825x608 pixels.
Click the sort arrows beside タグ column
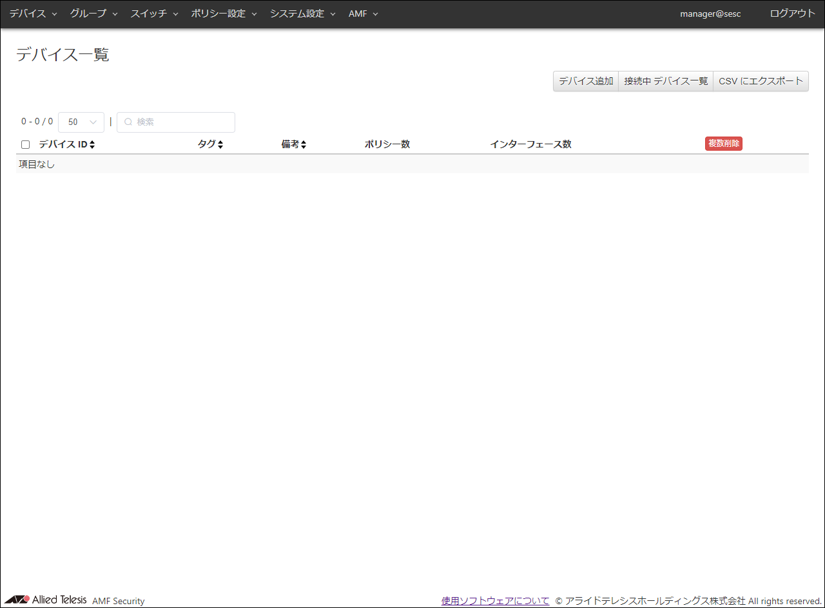(220, 145)
